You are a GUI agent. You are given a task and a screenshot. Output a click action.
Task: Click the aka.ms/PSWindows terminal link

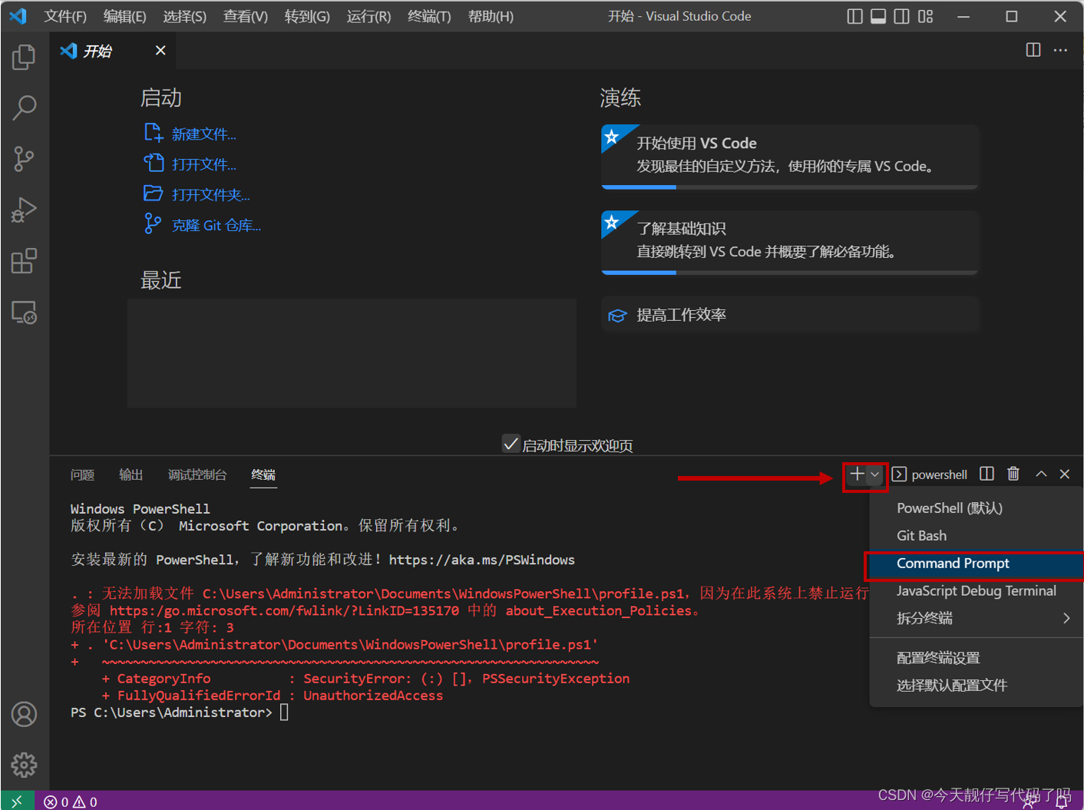481,560
